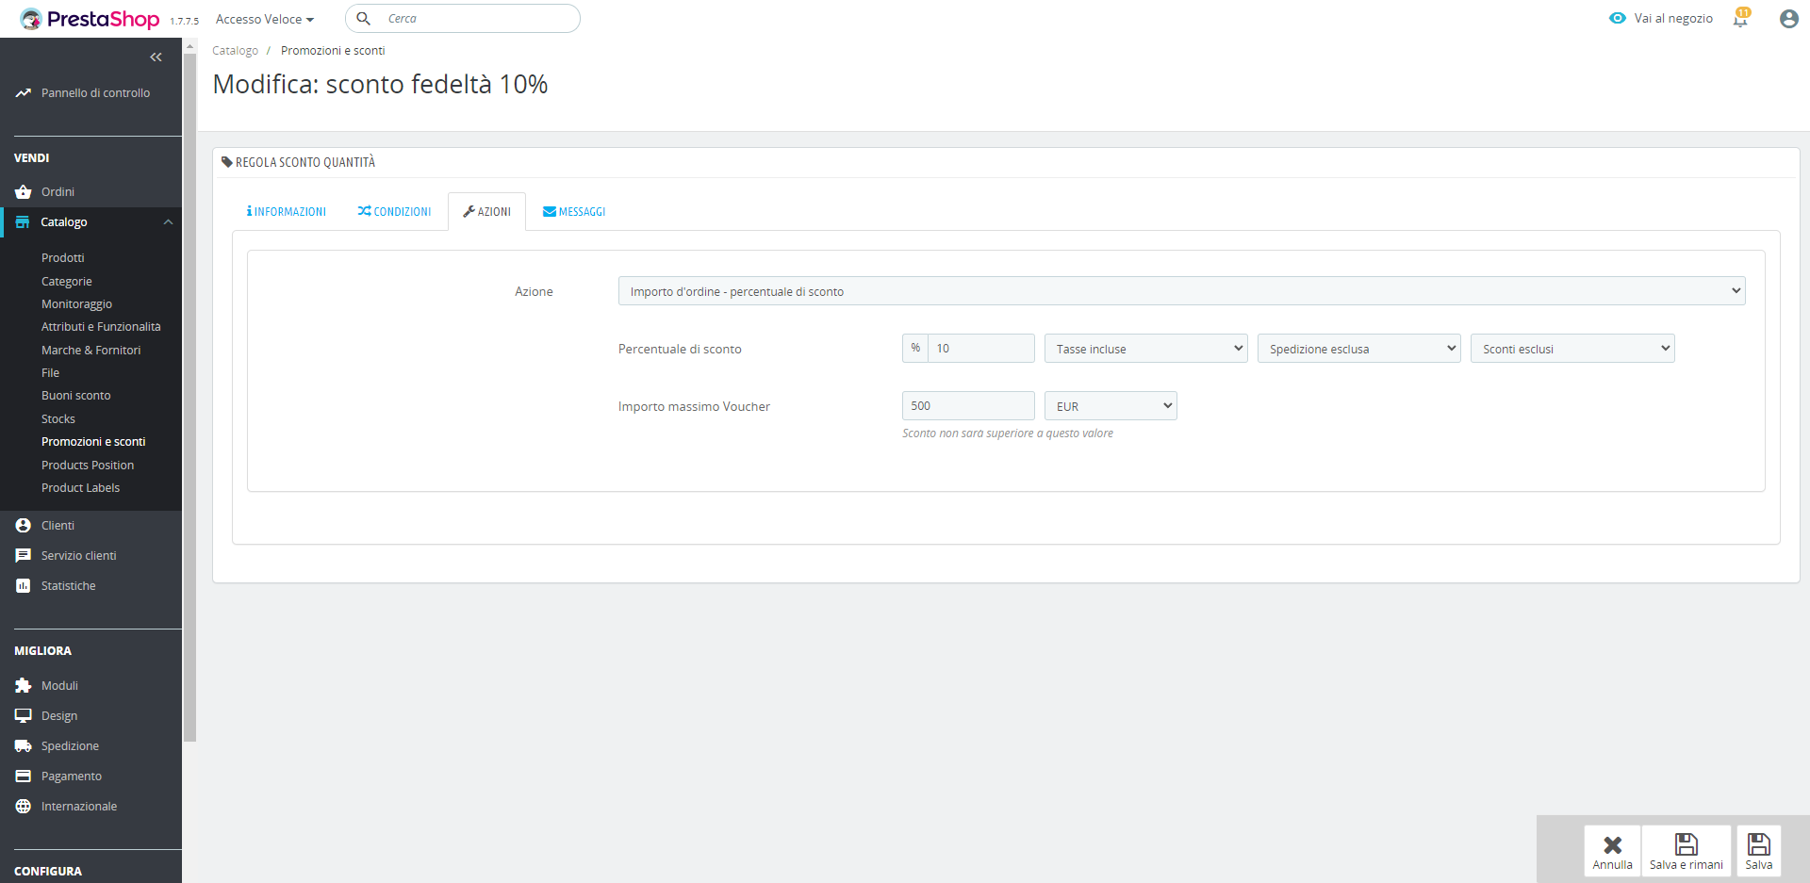The width and height of the screenshot is (1810, 883).
Task: Click the Promozioni e sconti breadcrumb
Action: pos(333,51)
